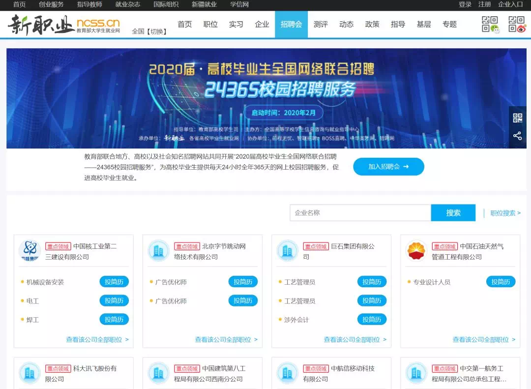Submit resume for 涉外会计
Image resolution: width=531 pixels, height=389 pixels.
click(372, 319)
